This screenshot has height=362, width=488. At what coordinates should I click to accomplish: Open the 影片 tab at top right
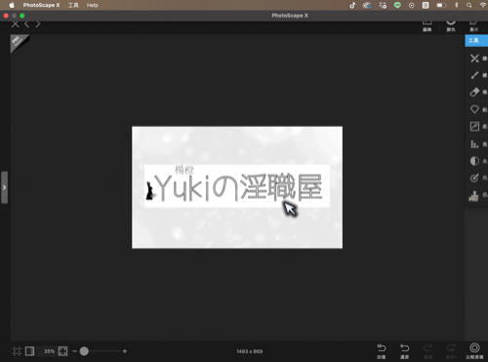click(x=473, y=26)
